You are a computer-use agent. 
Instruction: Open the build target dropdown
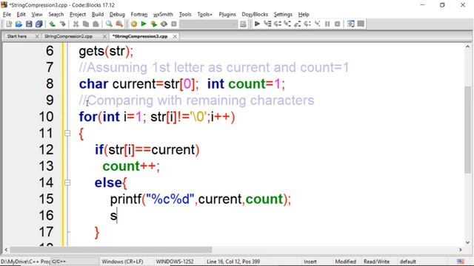tap(209, 24)
